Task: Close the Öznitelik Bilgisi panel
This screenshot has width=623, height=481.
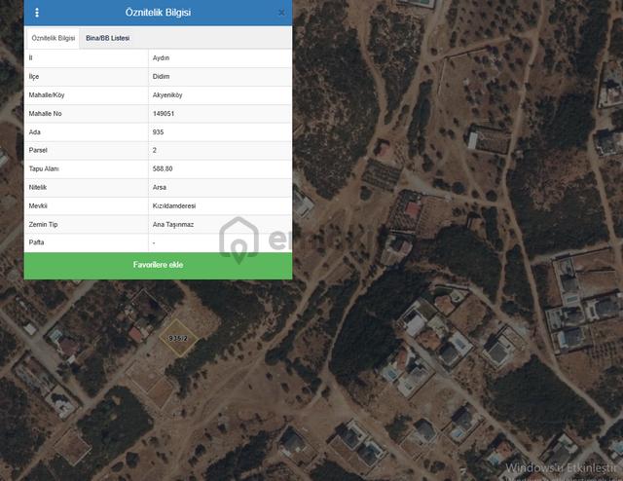Action: pos(281,13)
